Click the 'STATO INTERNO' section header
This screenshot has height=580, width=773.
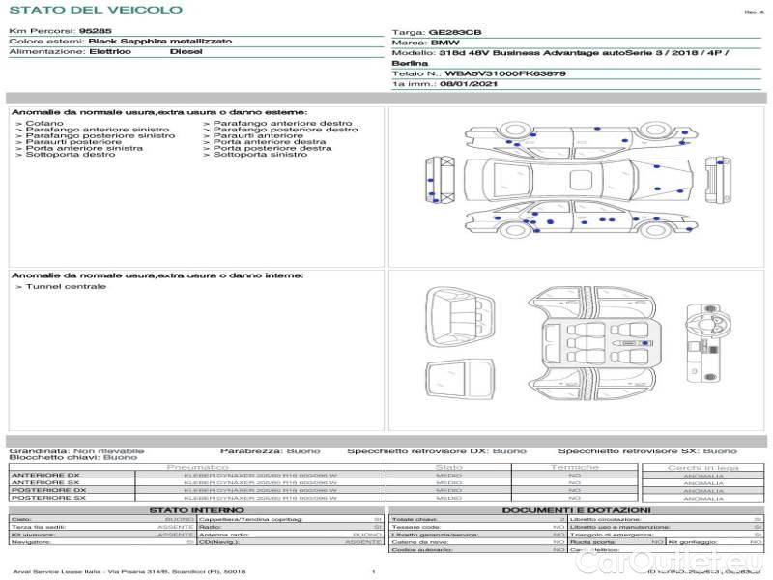pyautogui.click(x=197, y=510)
